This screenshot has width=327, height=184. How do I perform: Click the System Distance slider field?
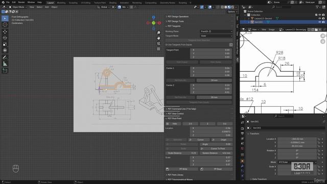(x=216, y=153)
